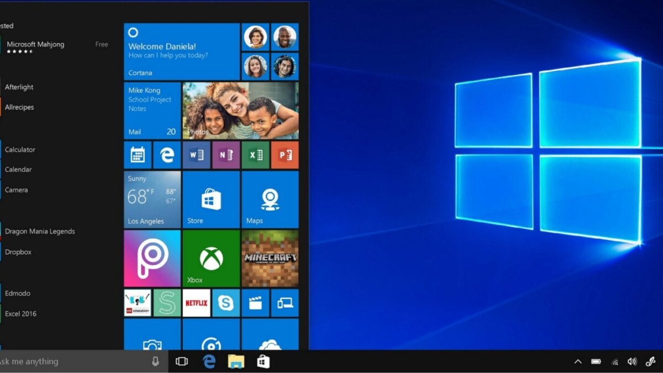Click the Cortana microphone icon
Viewport: 663px width, 373px height.
(x=155, y=361)
